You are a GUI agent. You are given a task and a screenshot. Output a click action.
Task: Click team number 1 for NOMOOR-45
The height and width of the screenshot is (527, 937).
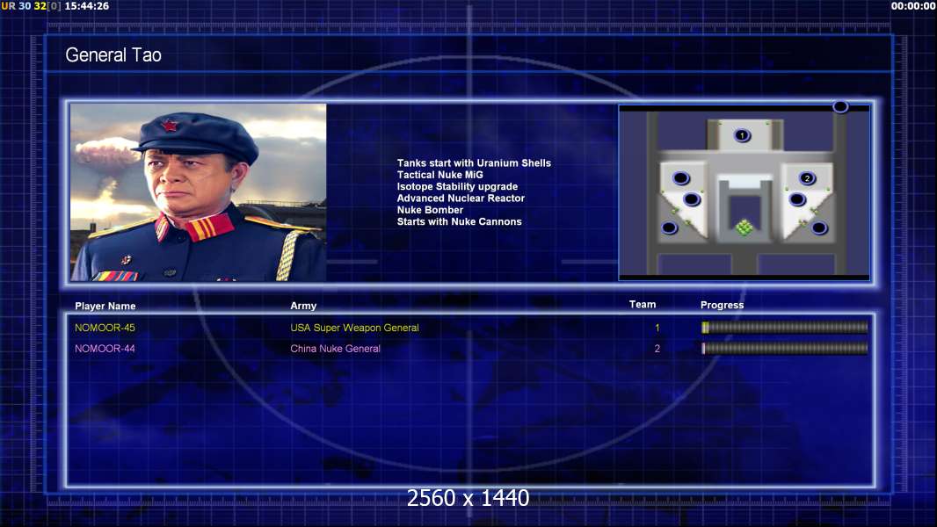657,328
